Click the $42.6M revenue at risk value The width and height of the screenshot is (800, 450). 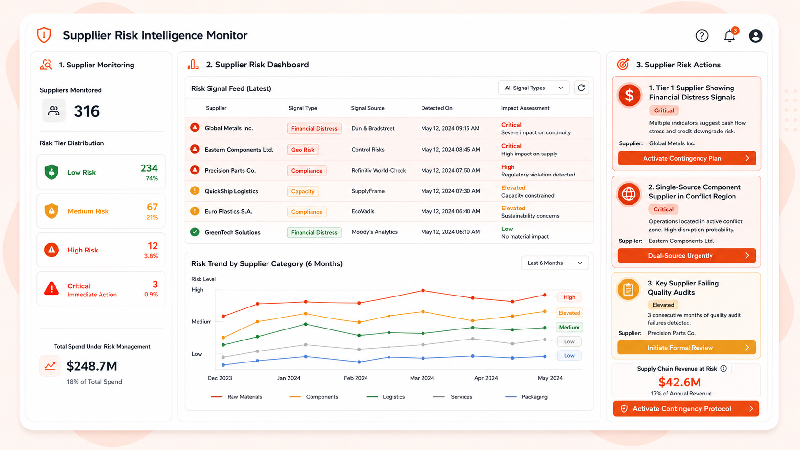[680, 382]
